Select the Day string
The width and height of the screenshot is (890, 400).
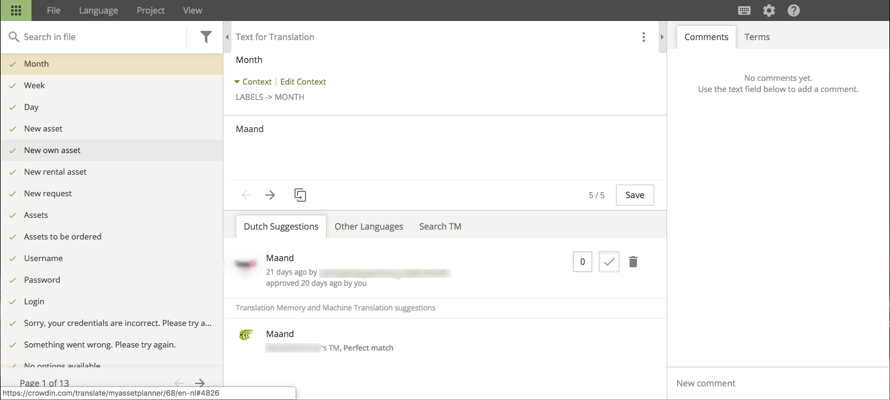[111, 107]
